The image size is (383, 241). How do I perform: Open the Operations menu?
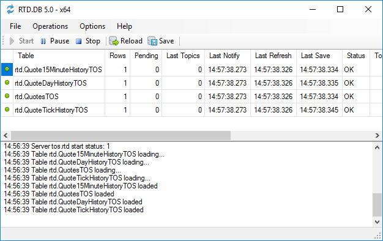tap(50, 26)
